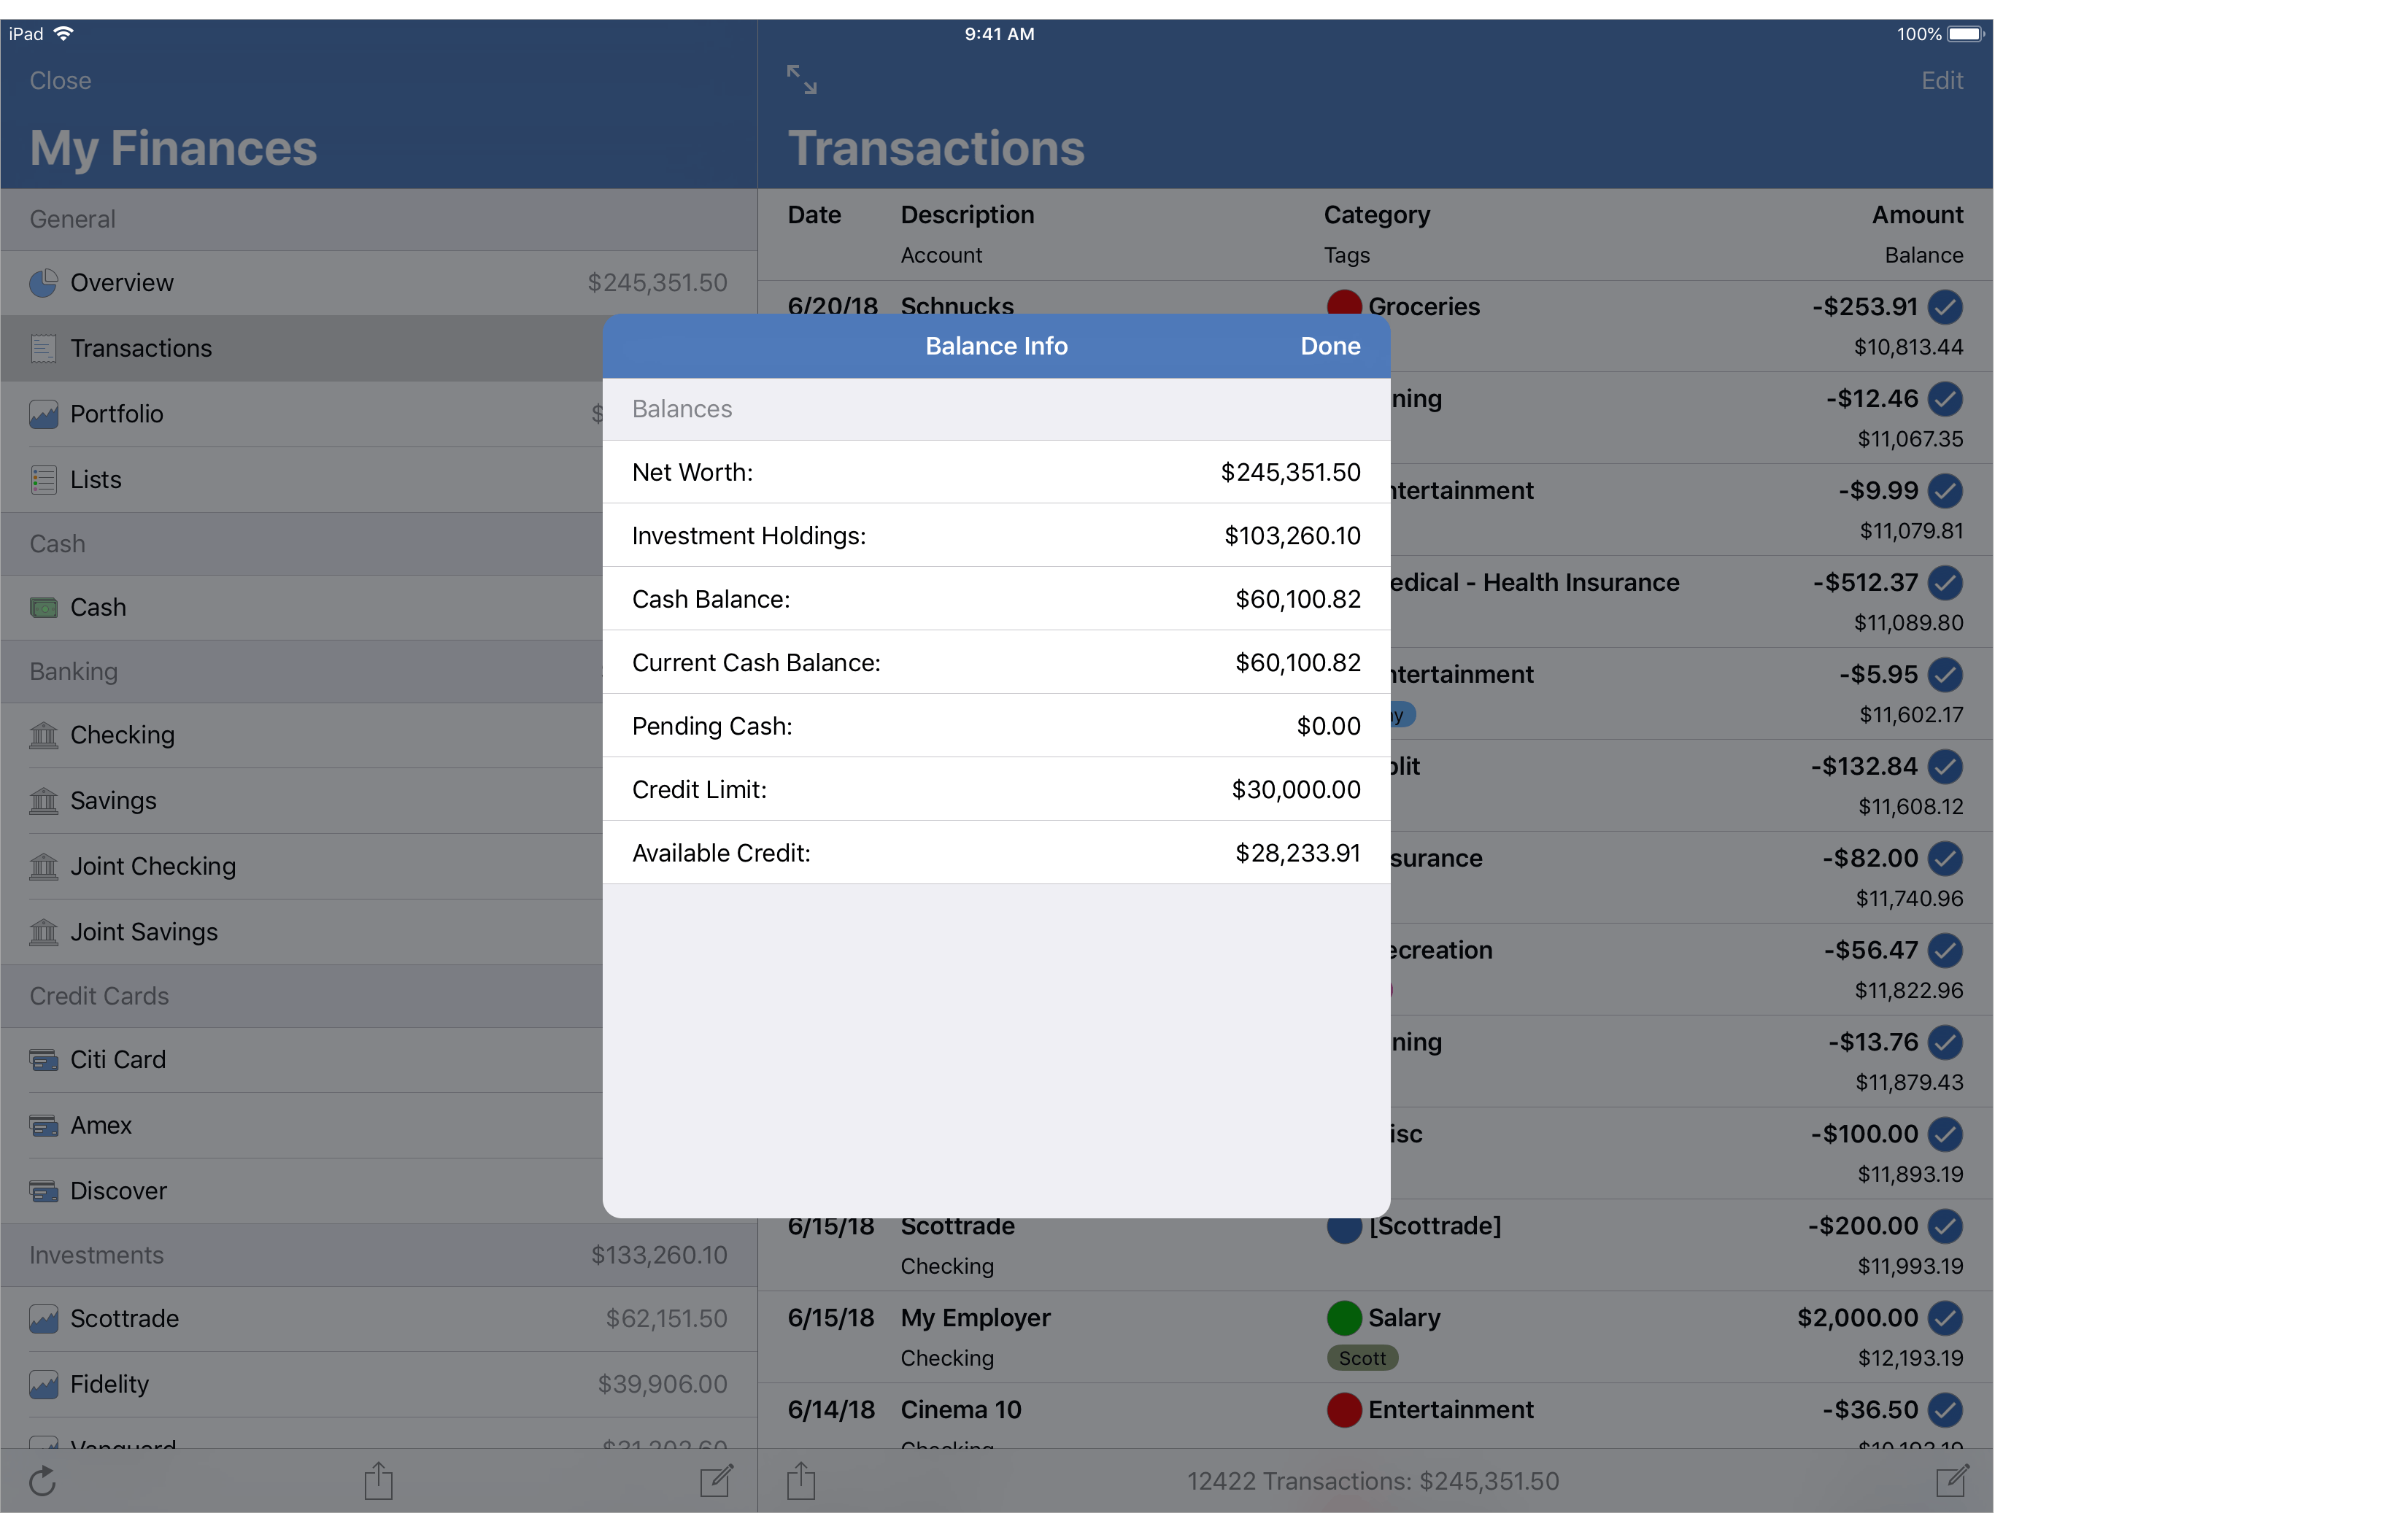Toggle cleared checkmark for -$82.00 transaction

click(x=1945, y=858)
